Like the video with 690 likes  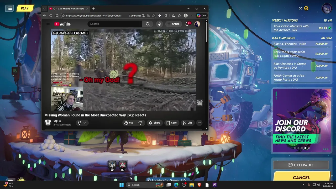point(129,123)
